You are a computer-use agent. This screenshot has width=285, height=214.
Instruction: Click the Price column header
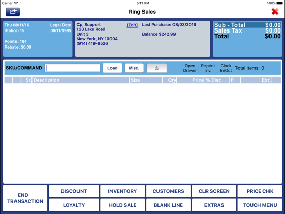click(191, 80)
